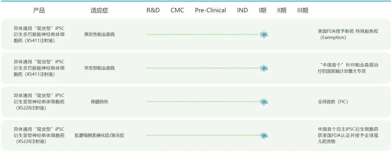Image resolution: width=392 pixels, height=154 pixels.
Task: Click the R&D stage header
Action: click(153, 10)
